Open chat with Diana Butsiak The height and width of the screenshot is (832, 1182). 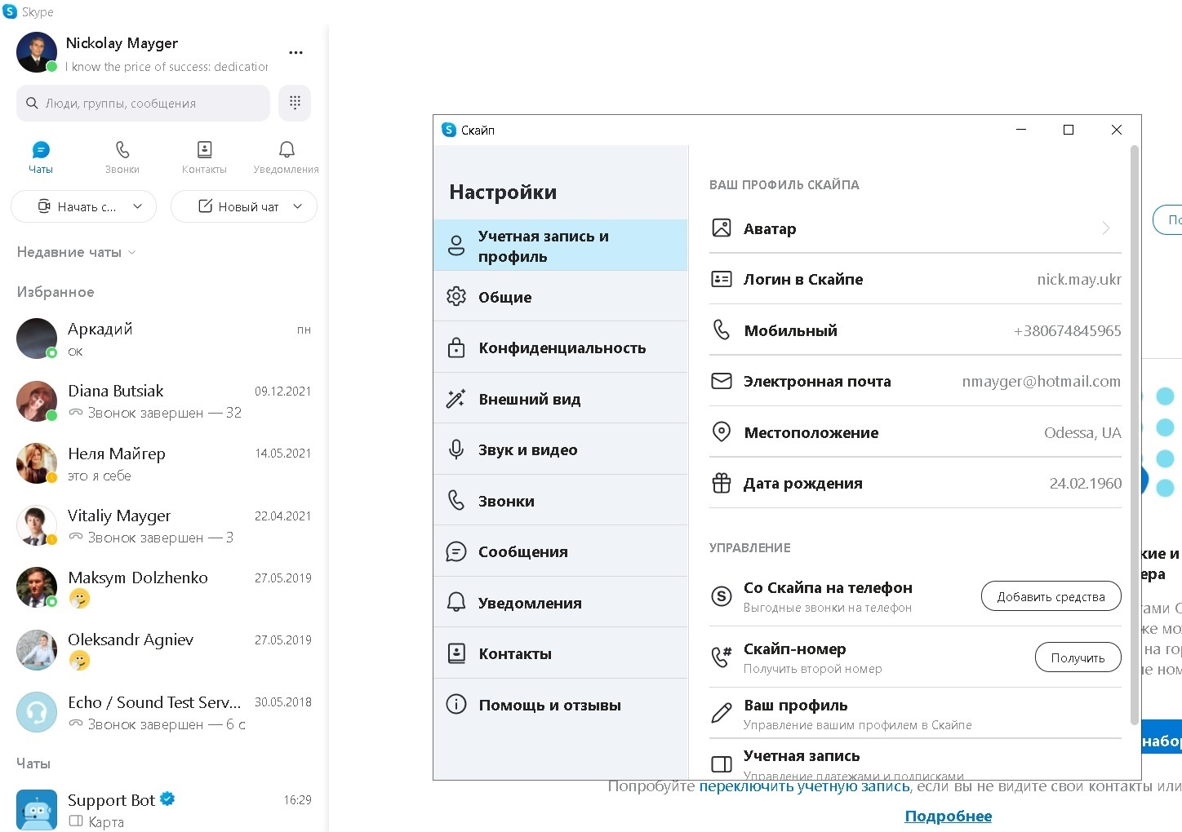(164, 401)
